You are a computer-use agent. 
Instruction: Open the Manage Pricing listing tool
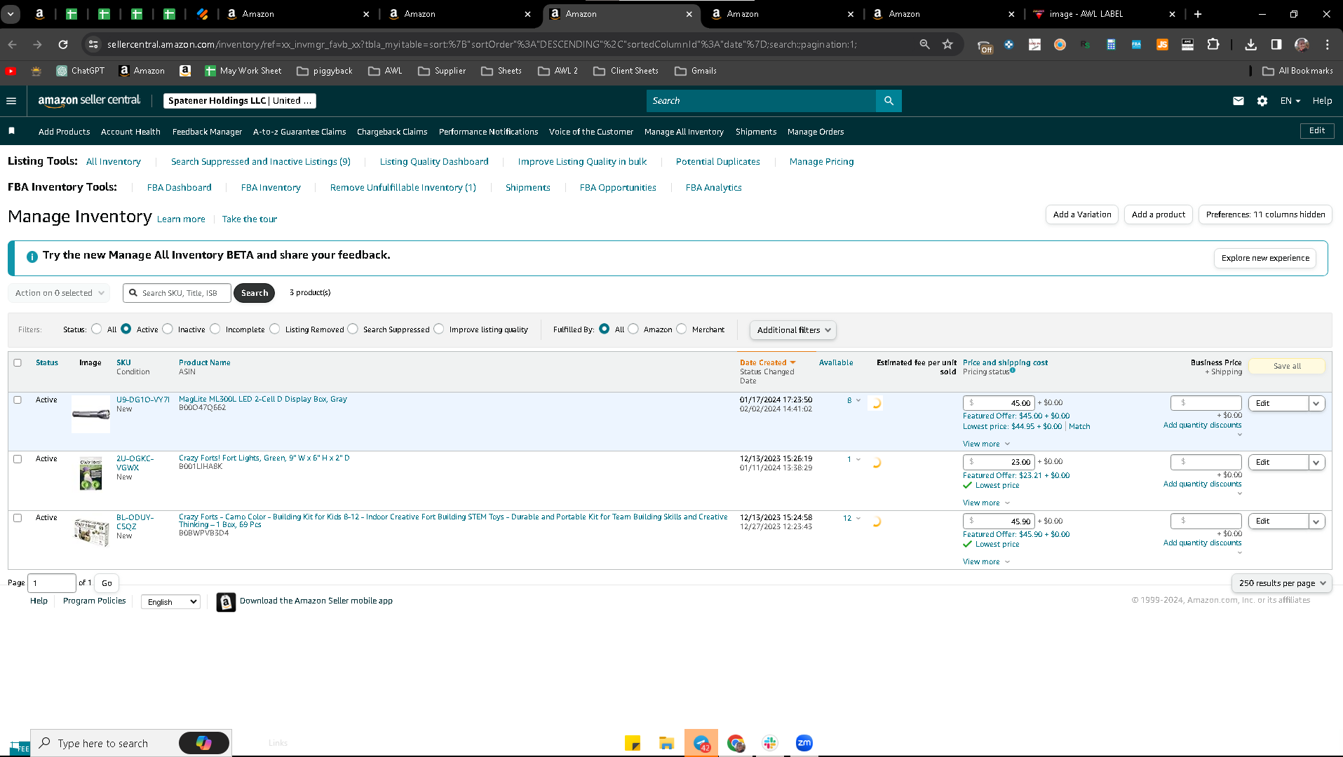tap(821, 162)
